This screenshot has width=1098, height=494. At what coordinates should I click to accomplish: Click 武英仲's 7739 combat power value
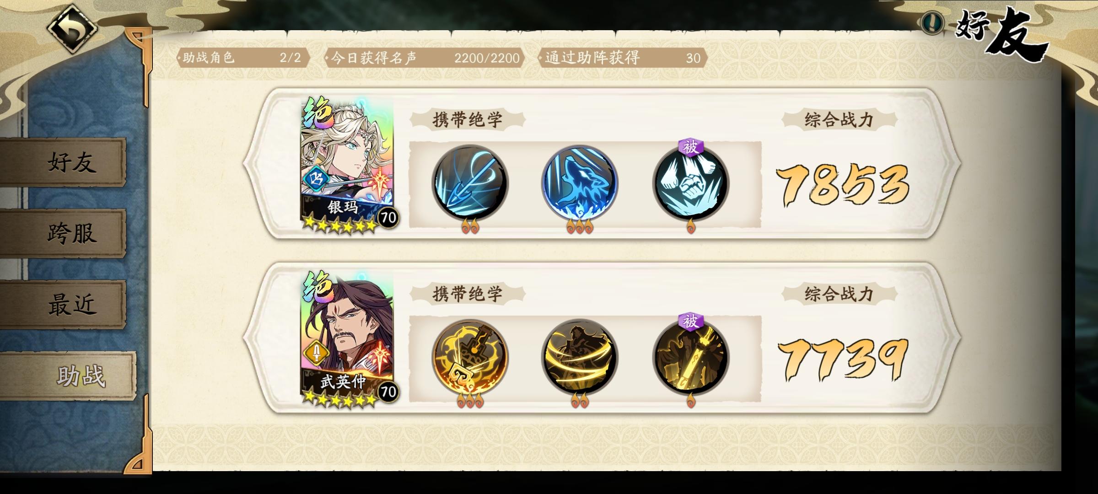842,360
